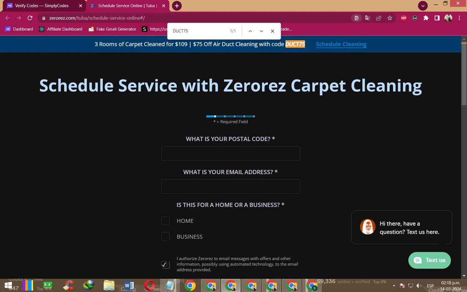Uncheck the authorize Zerorez email checkbox
Image resolution: width=467 pixels, height=292 pixels.
(x=166, y=264)
